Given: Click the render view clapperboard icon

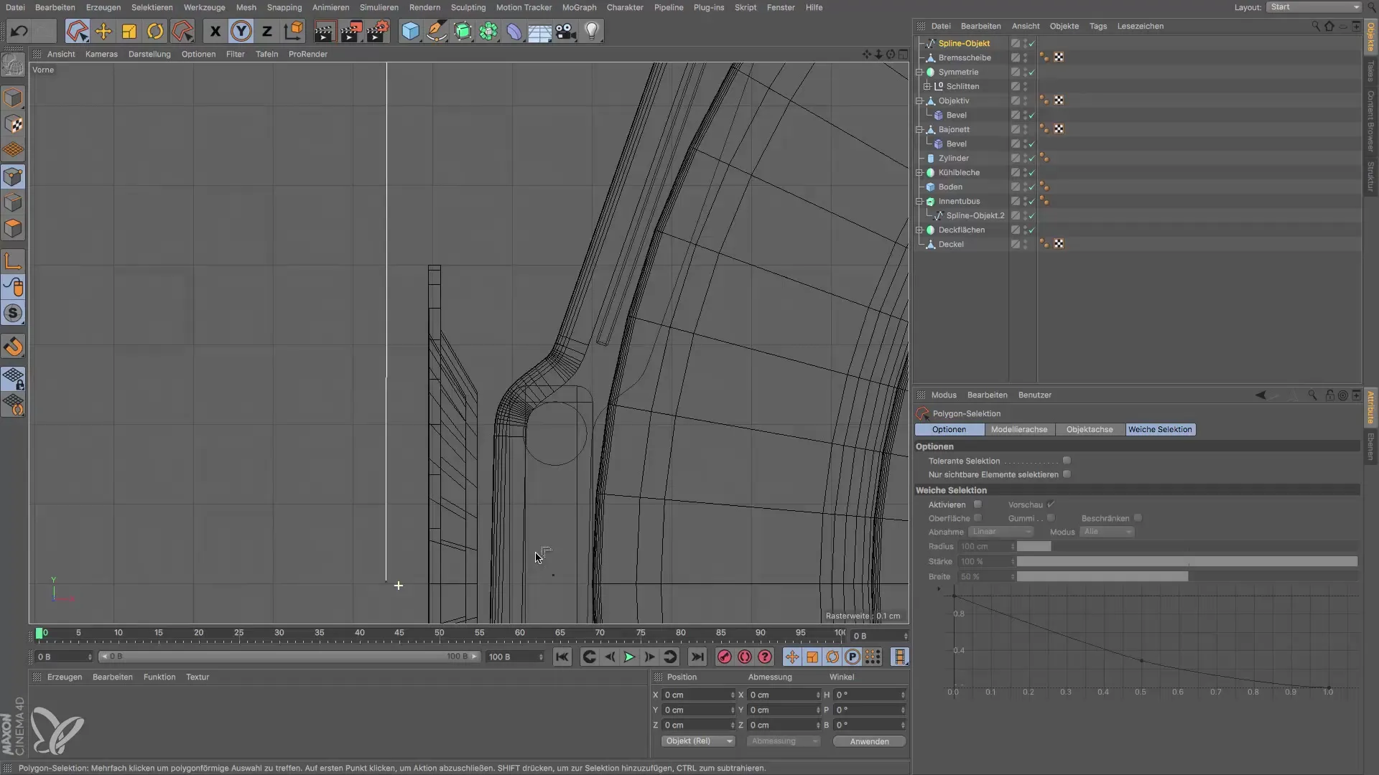Looking at the screenshot, I should tap(325, 32).
